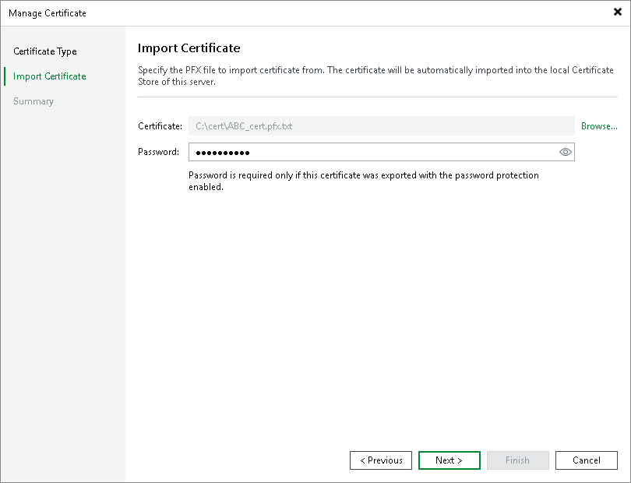Select the Certificate Type wizard step
Viewport: 631px width, 483px height.
tap(45, 51)
